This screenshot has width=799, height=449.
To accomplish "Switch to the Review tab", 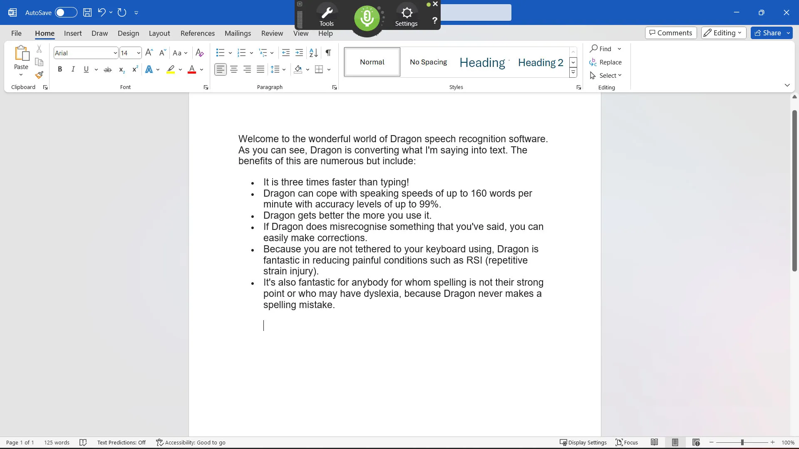I will [272, 33].
